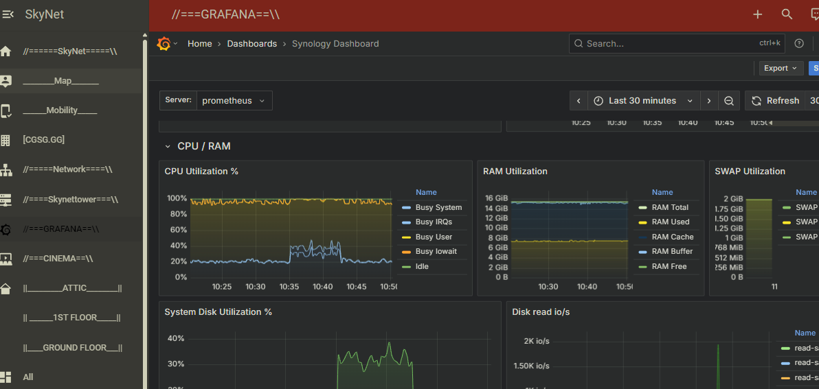Toggle RAM Used series in legend
The image size is (819, 389).
(670, 222)
